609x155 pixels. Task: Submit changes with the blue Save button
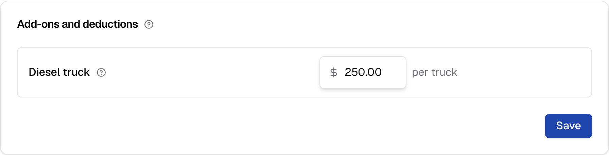pos(568,126)
